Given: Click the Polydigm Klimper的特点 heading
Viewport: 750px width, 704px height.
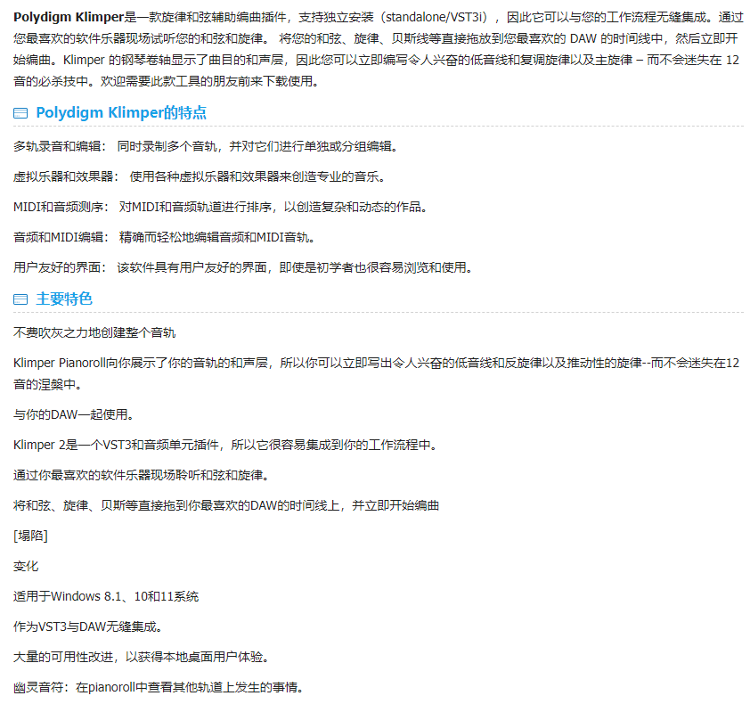Looking at the screenshot, I should (x=121, y=112).
